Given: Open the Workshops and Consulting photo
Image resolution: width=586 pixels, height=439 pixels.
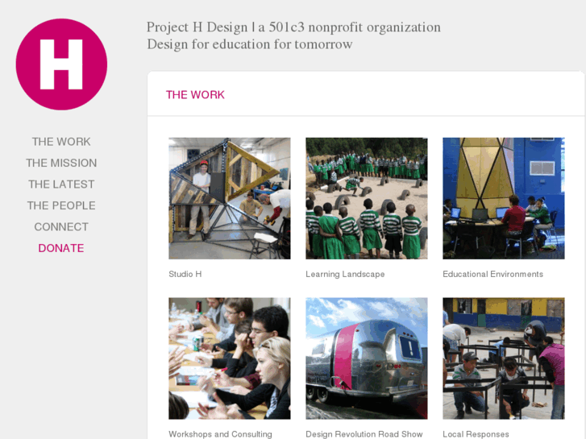Looking at the screenshot, I should click(230, 358).
